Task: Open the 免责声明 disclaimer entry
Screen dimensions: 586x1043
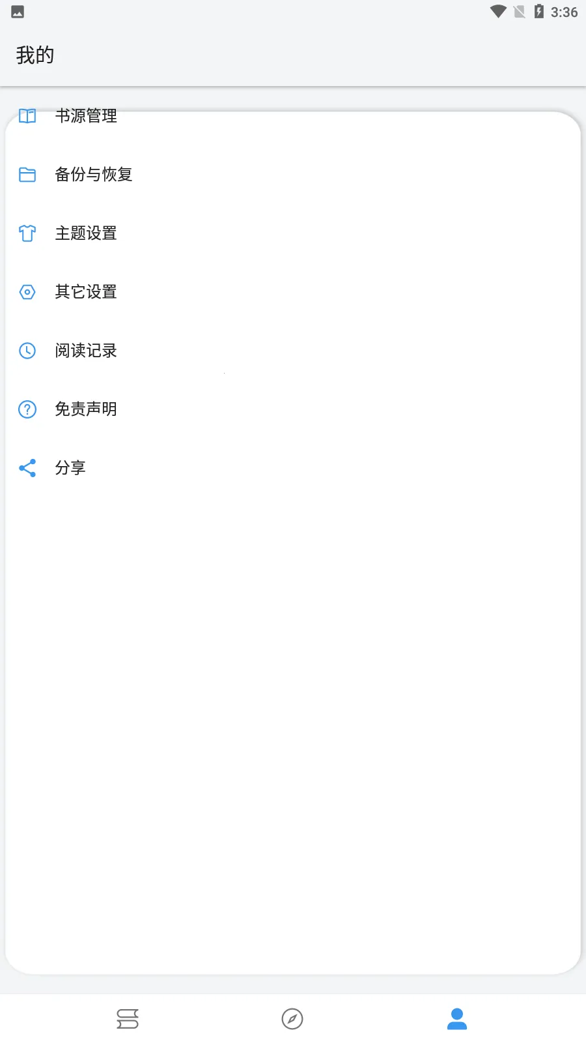Action: tap(85, 409)
